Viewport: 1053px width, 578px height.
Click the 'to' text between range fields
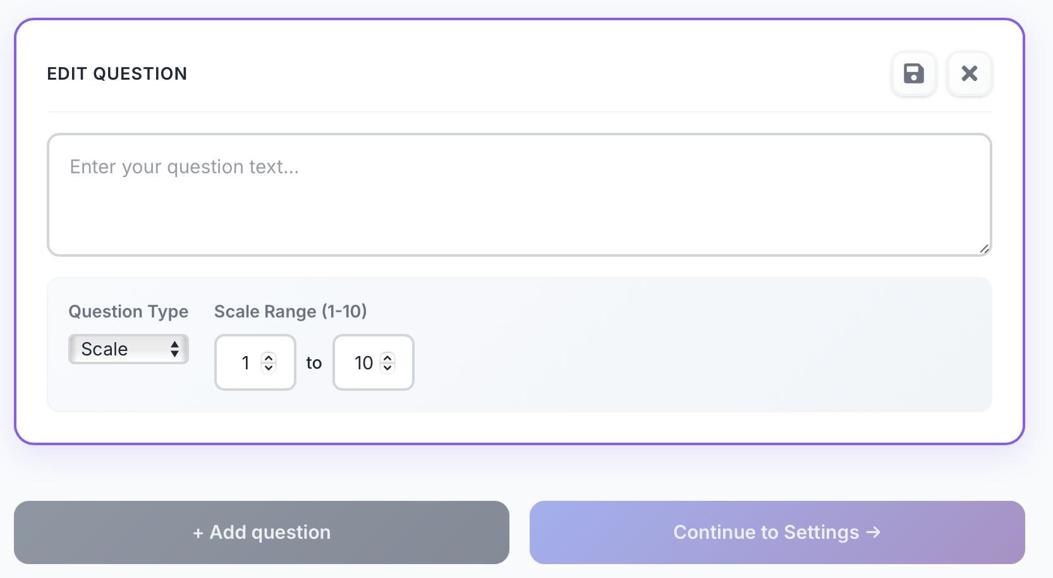coord(314,363)
